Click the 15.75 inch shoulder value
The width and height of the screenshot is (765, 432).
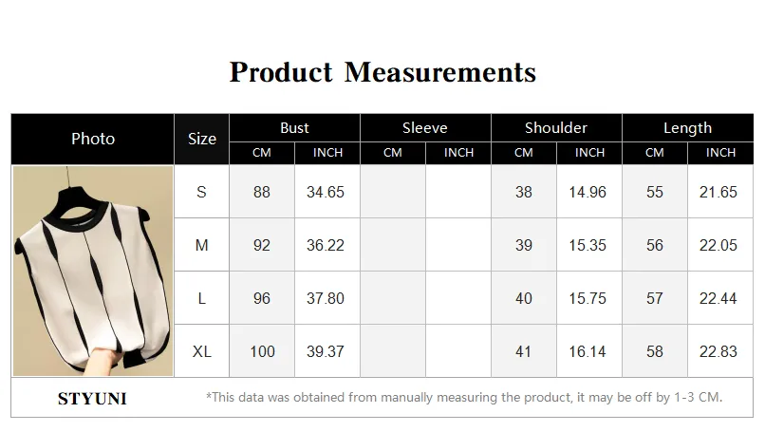click(x=588, y=298)
